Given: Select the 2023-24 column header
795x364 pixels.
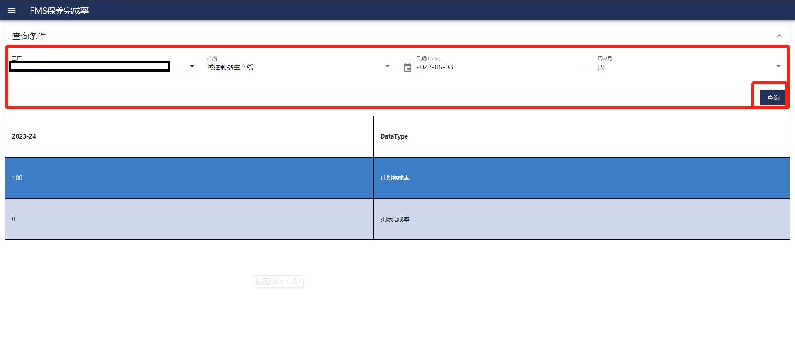Looking at the screenshot, I should (x=189, y=136).
